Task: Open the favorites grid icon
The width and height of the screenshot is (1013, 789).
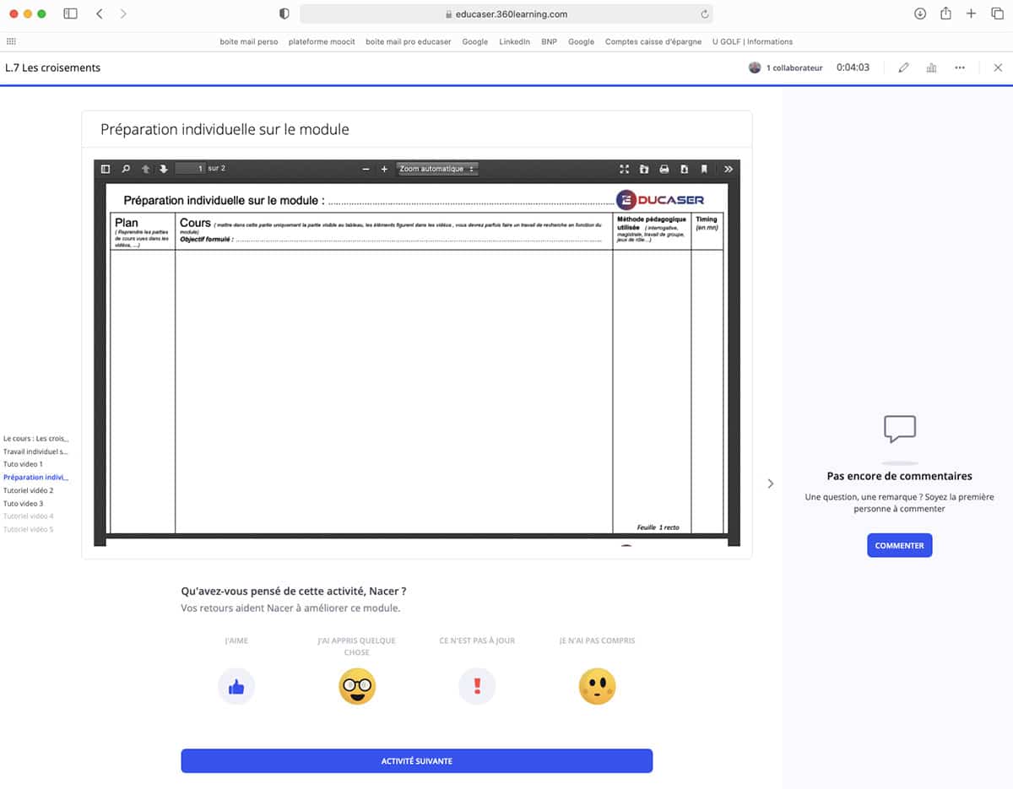Action: point(11,41)
